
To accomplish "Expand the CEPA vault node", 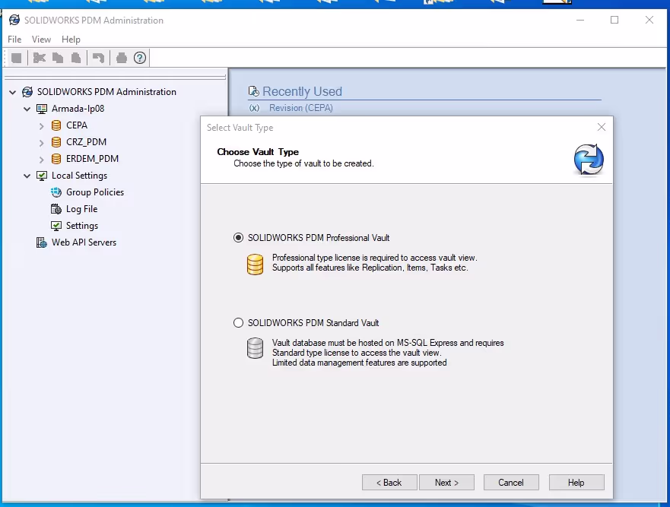I will coord(42,126).
